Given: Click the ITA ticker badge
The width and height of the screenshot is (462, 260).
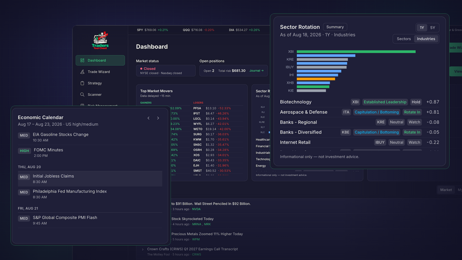Looking at the screenshot, I should pos(346,112).
